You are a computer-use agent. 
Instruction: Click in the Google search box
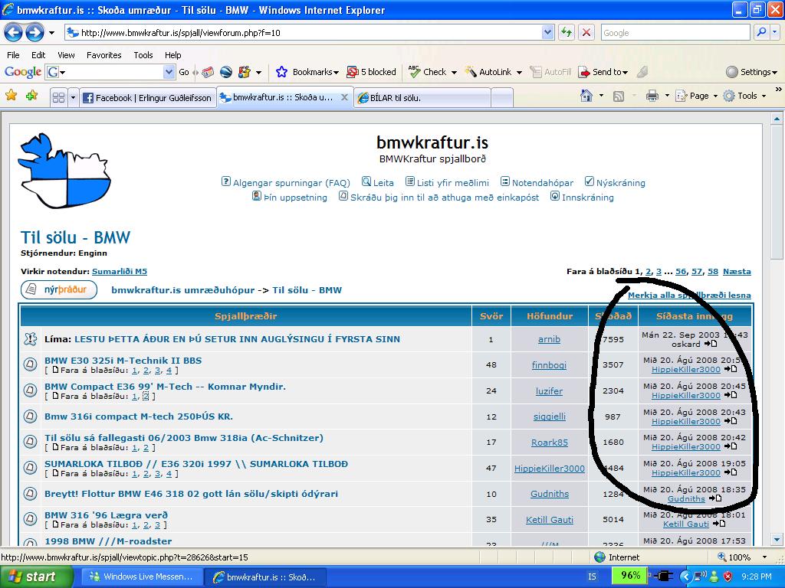tap(675, 32)
